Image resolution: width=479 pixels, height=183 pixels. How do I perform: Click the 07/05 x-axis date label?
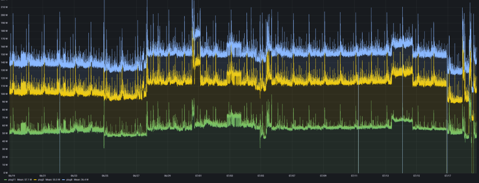261,176
